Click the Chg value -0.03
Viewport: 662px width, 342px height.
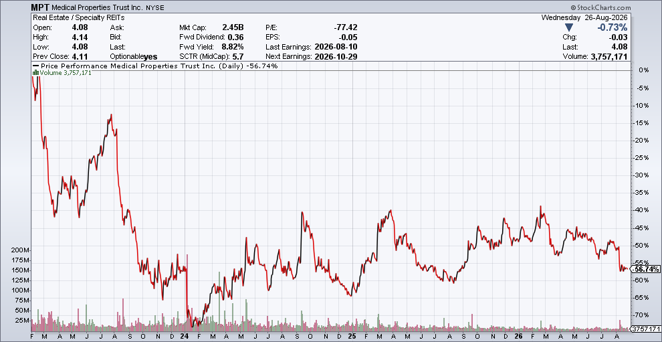tap(619, 37)
